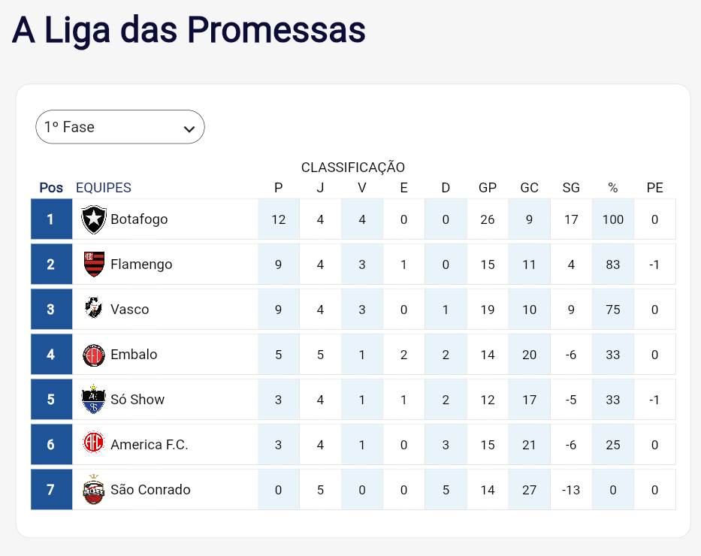Click the Vasco team crest icon

click(x=94, y=309)
